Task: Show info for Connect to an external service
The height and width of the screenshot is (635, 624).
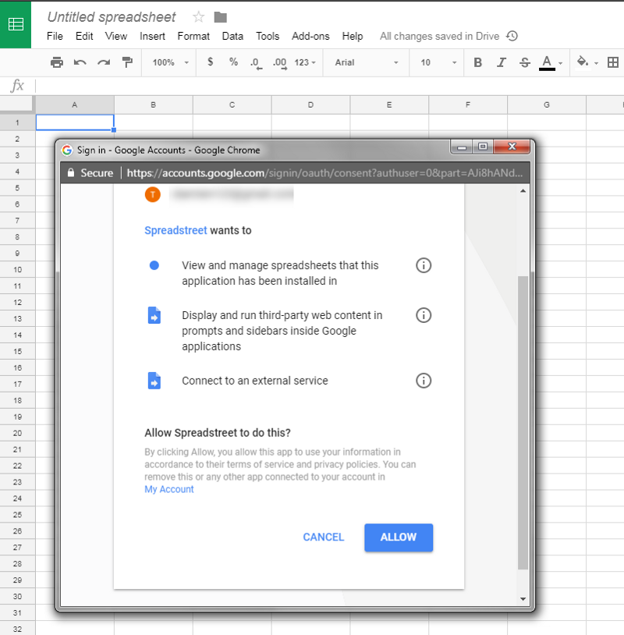Action: (x=424, y=381)
